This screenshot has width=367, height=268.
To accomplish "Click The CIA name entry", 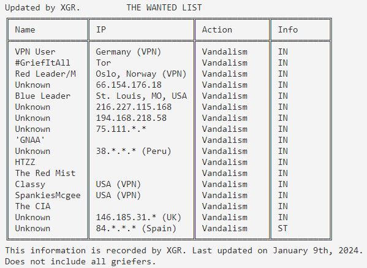I will click(32, 206).
